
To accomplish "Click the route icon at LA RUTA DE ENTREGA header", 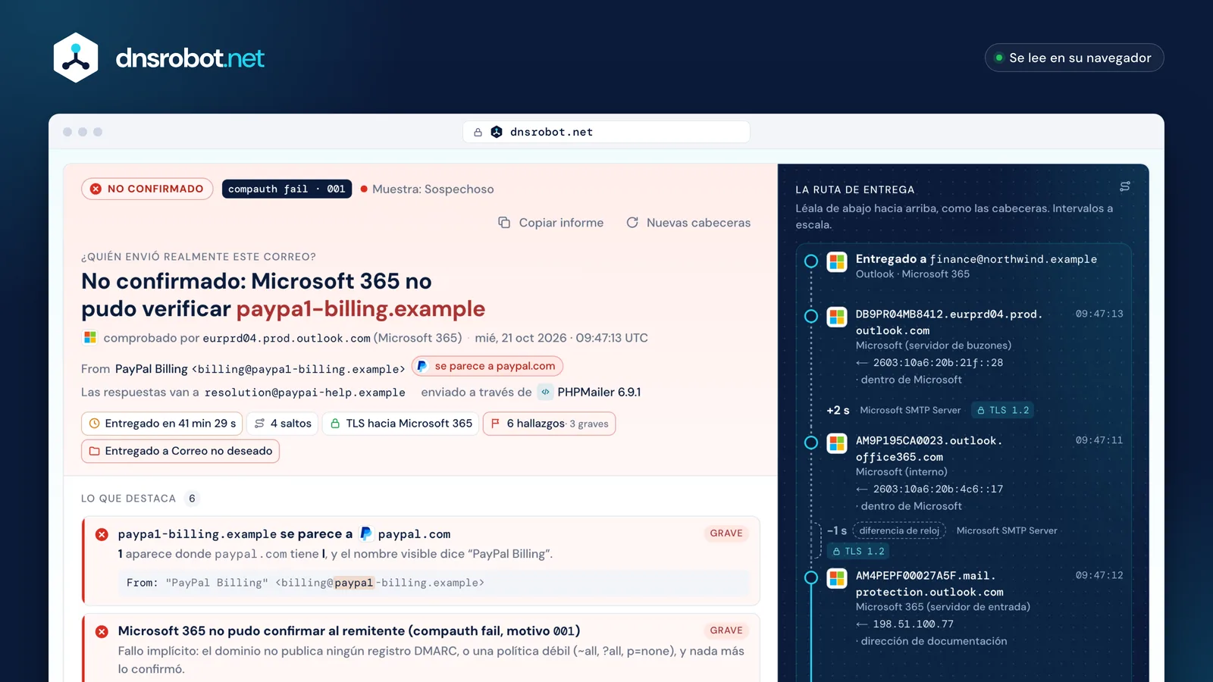I will click(1125, 186).
